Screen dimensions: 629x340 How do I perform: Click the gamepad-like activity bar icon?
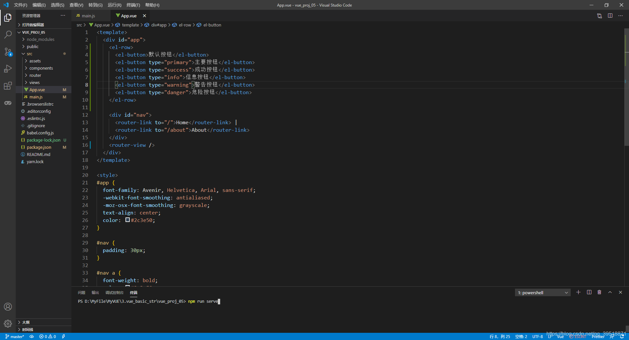coord(8,103)
